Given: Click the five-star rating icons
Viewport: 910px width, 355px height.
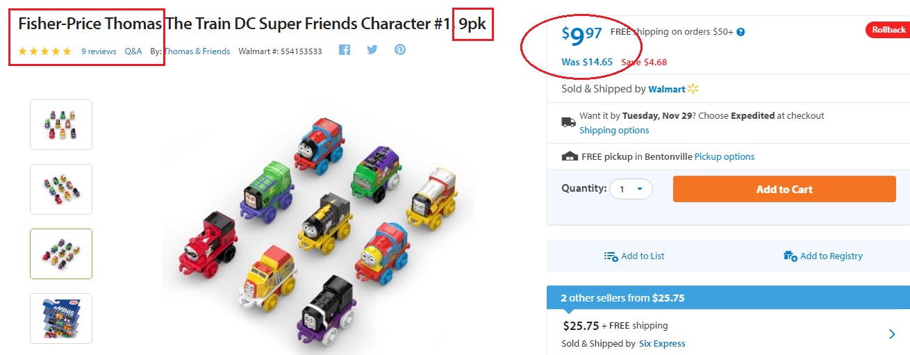Looking at the screenshot, I should click(x=44, y=51).
